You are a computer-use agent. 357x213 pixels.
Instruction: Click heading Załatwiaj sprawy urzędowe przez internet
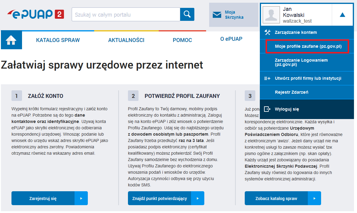pyautogui.click(x=102, y=65)
